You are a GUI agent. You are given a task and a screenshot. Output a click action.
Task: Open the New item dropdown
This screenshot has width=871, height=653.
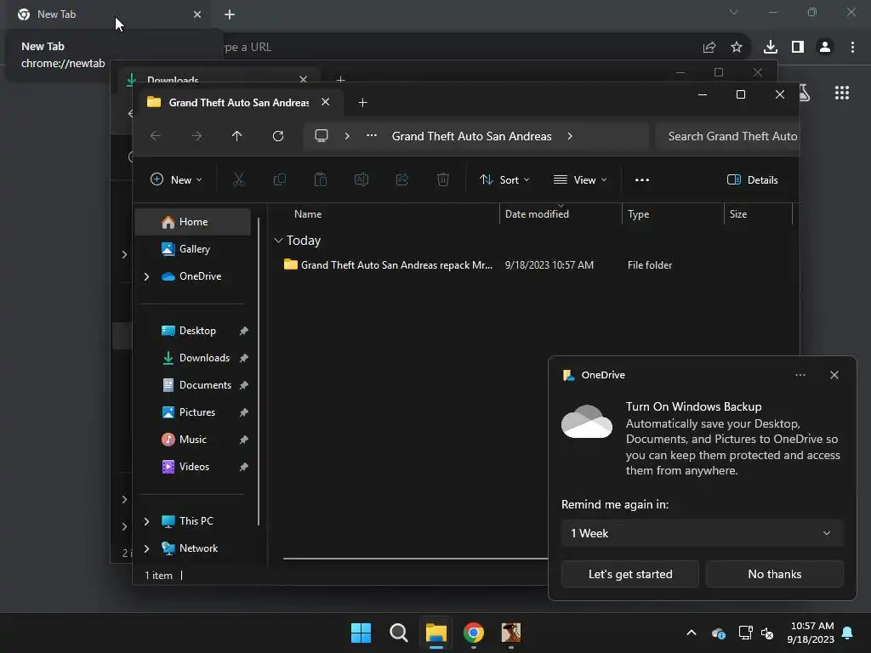tap(176, 179)
